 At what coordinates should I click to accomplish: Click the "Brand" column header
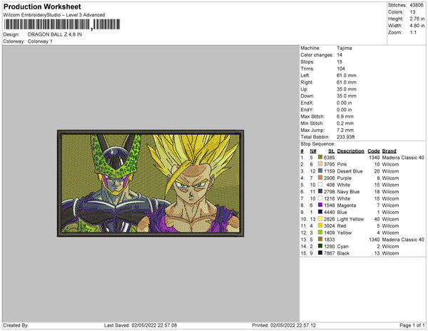click(x=389, y=151)
